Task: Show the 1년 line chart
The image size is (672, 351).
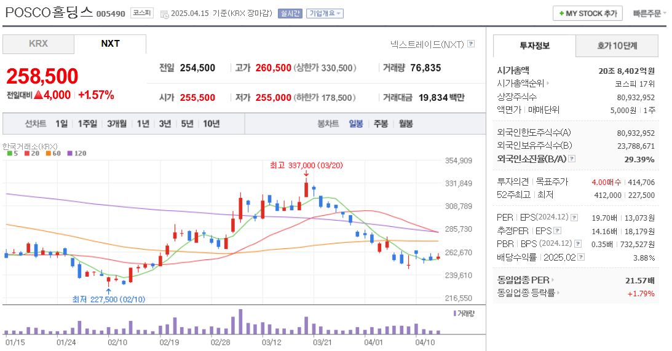Action: [x=143, y=124]
